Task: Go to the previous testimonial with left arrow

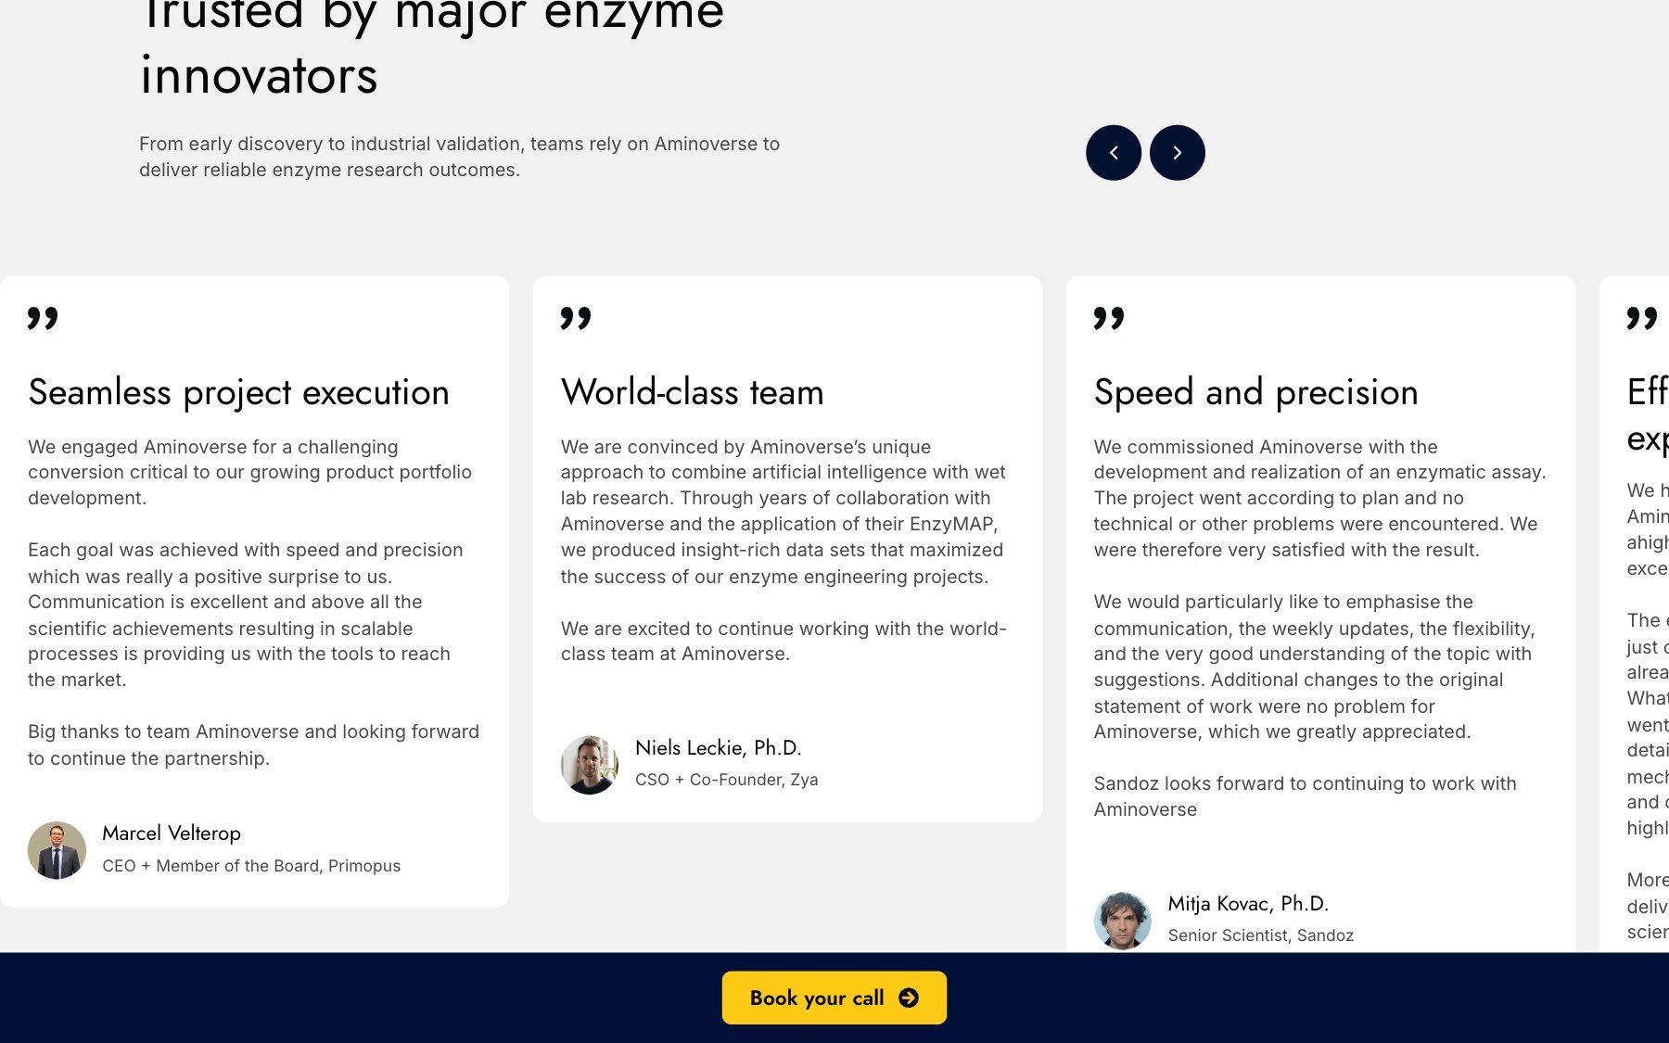Action: click(x=1114, y=153)
